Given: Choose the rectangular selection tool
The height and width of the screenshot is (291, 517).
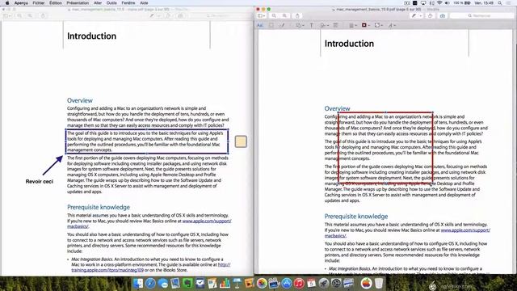Looking at the screenshot, I should tap(271, 25).
